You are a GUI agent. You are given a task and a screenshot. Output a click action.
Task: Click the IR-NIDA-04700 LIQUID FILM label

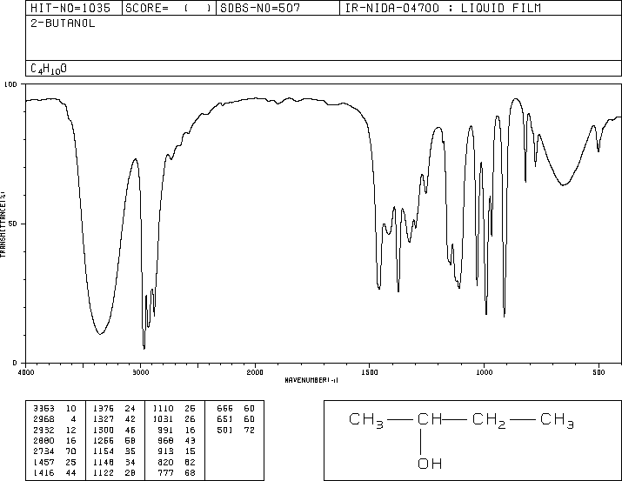point(443,9)
